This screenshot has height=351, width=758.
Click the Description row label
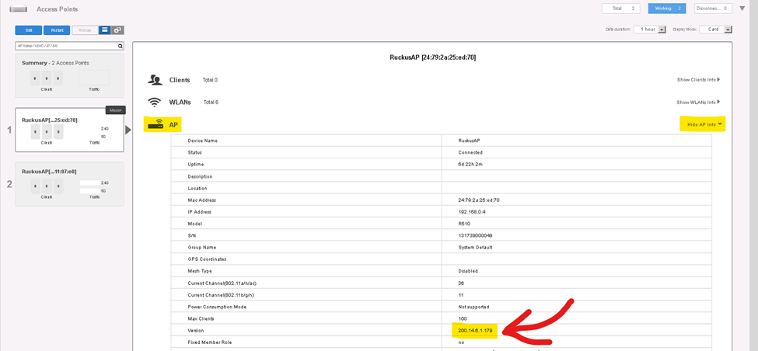click(200, 176)
